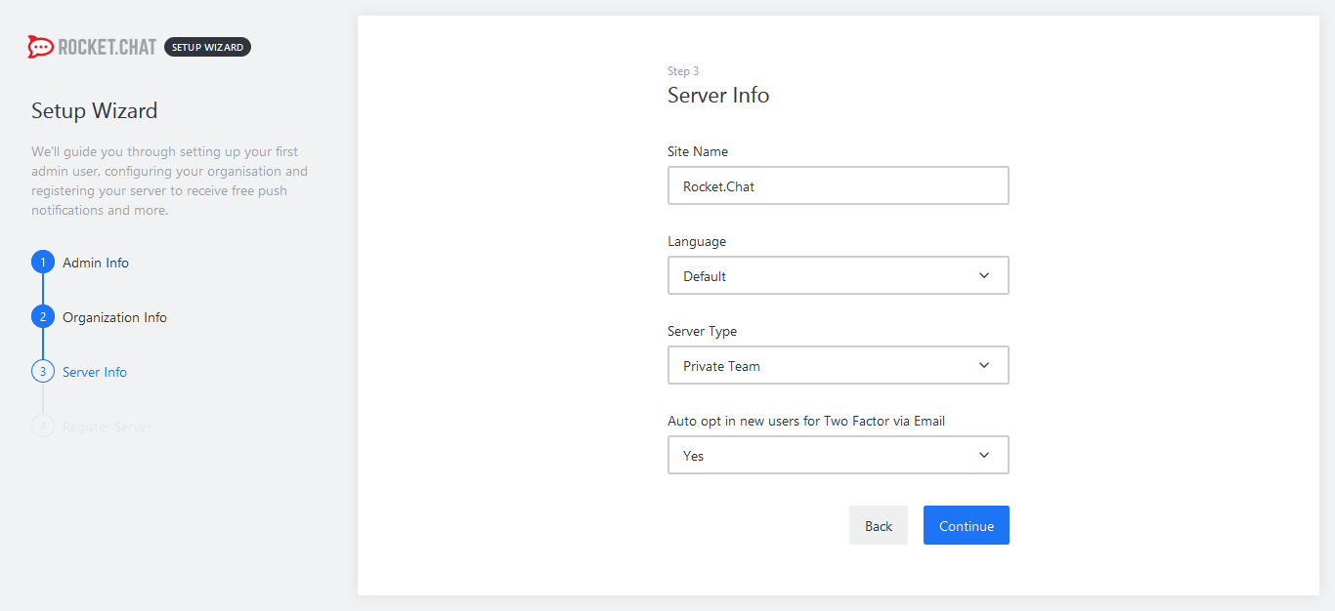Click the Back button
The width and height of the screenshot is (1335, 611).
pyautogui.click(x=879, y=525)
